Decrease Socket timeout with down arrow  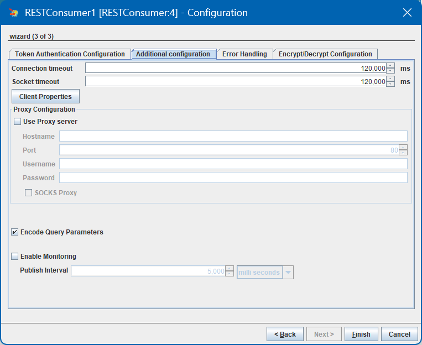click(x=390, y=83)
